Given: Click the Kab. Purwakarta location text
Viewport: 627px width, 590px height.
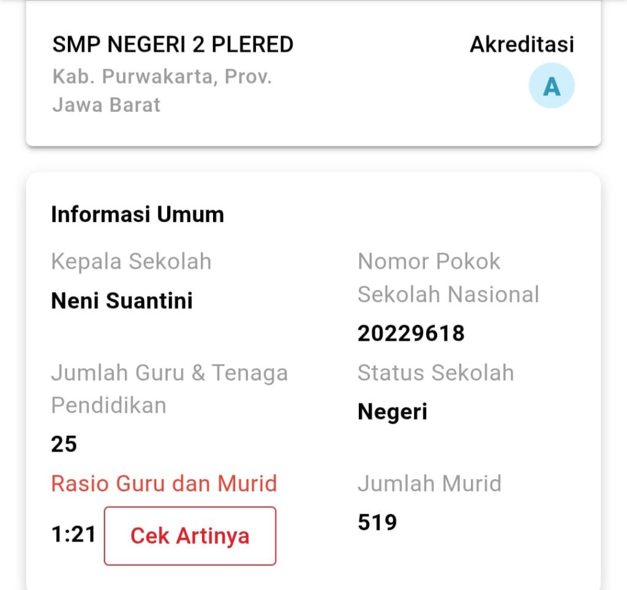Looking at the screenshot, I should coord(162,77).
